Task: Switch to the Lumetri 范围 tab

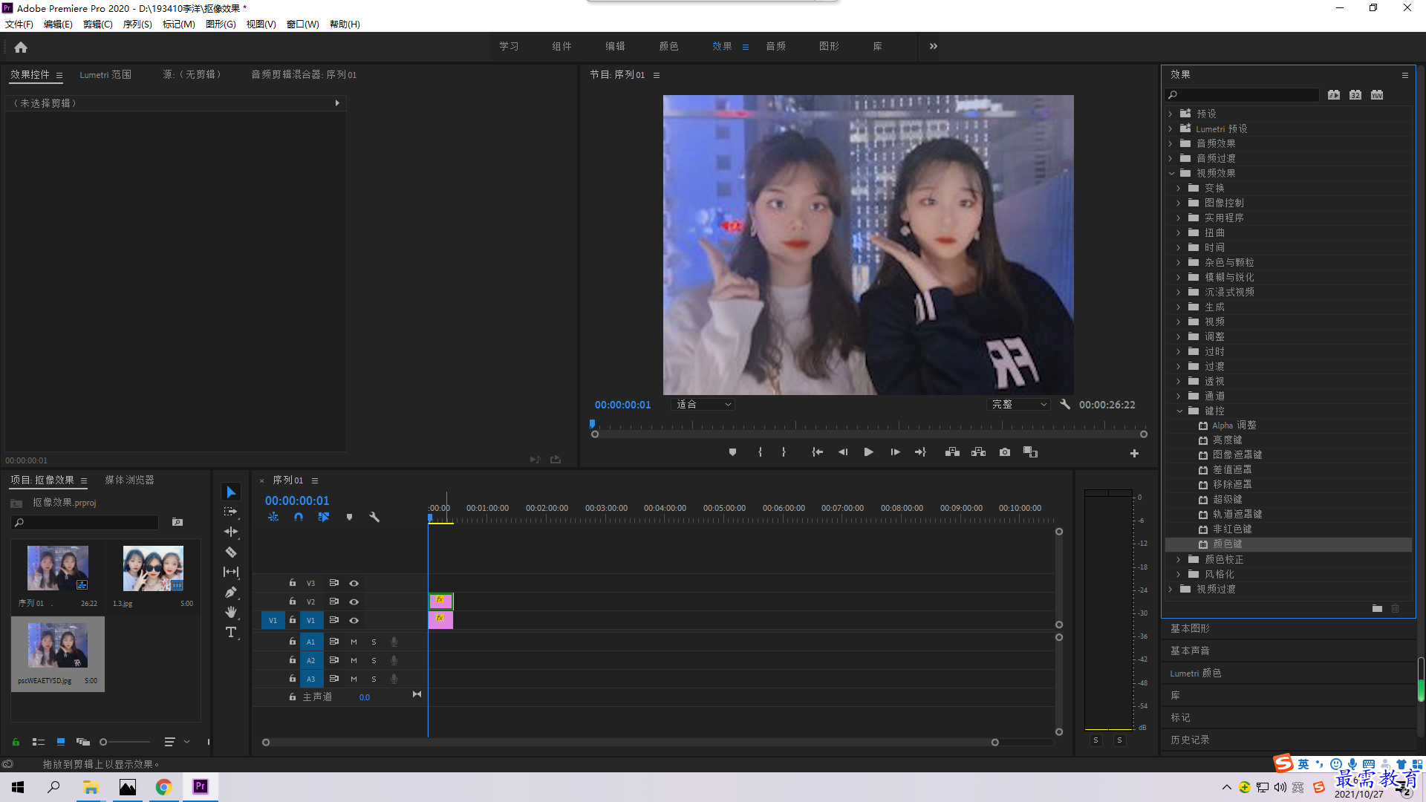Action: (x=105, y=74)
